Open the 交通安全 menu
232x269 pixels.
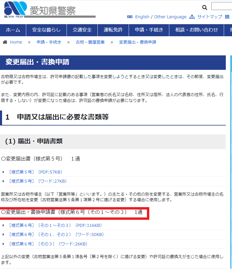pos(82,30)
